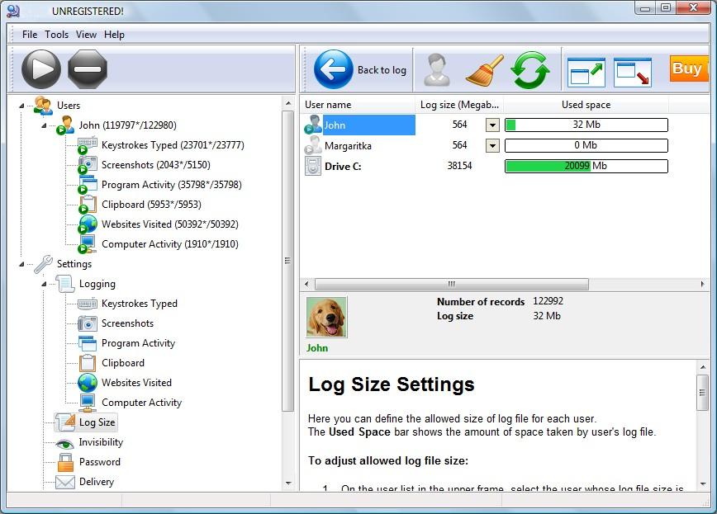Open Keystrokes Typed logging settings

140,304
